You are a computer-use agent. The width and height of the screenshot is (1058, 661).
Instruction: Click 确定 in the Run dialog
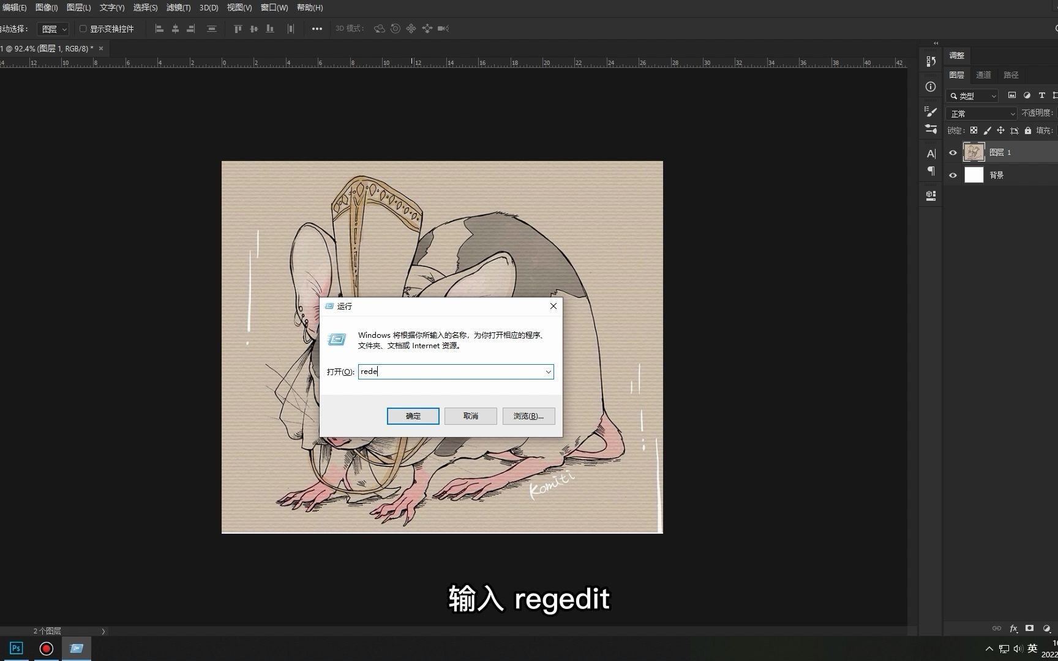tap(413, 416)
